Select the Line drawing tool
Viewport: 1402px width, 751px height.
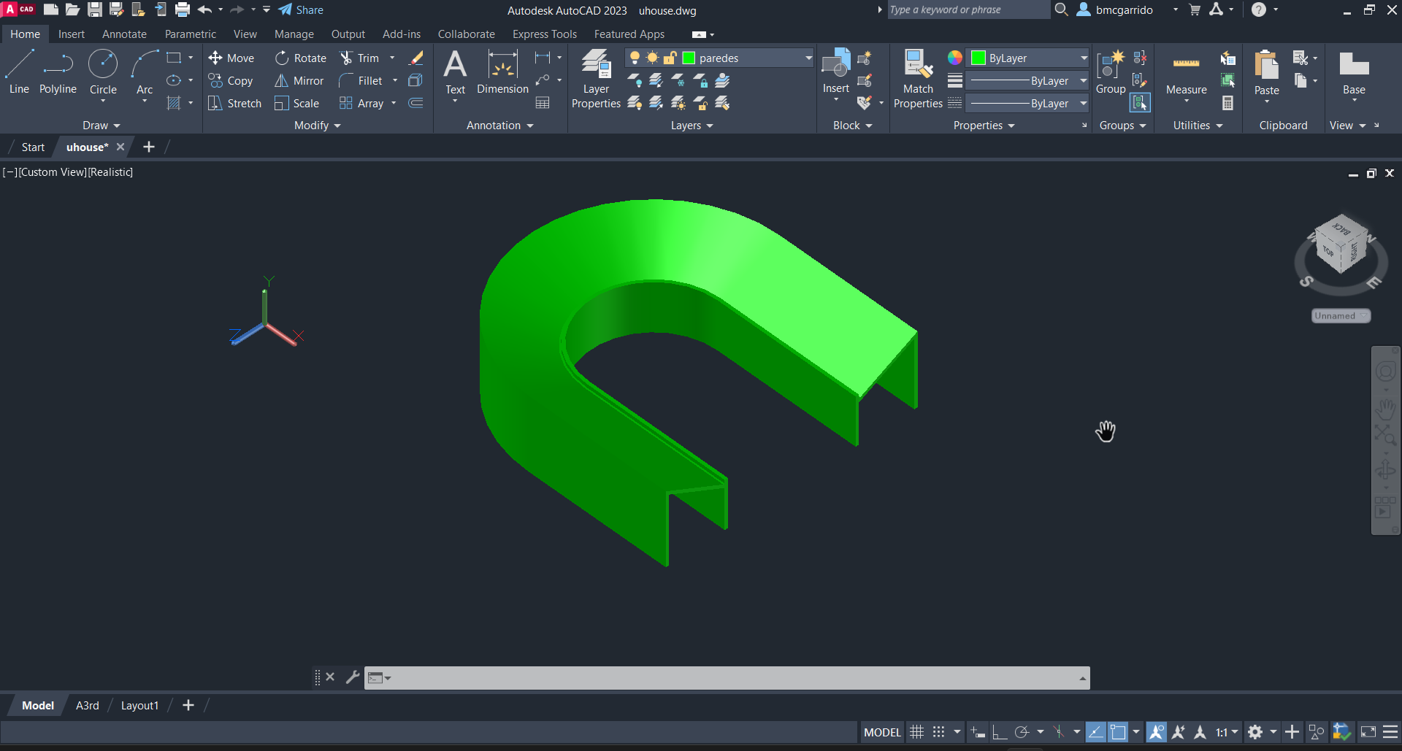pos(19,72)
